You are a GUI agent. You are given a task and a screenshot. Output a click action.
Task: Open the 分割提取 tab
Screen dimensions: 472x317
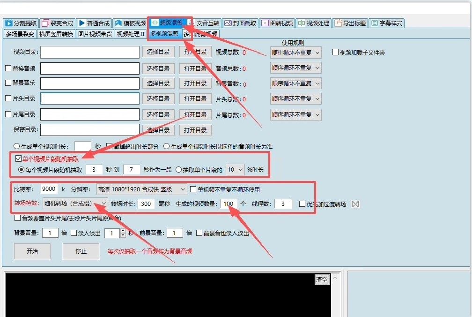tap(21, 23)
